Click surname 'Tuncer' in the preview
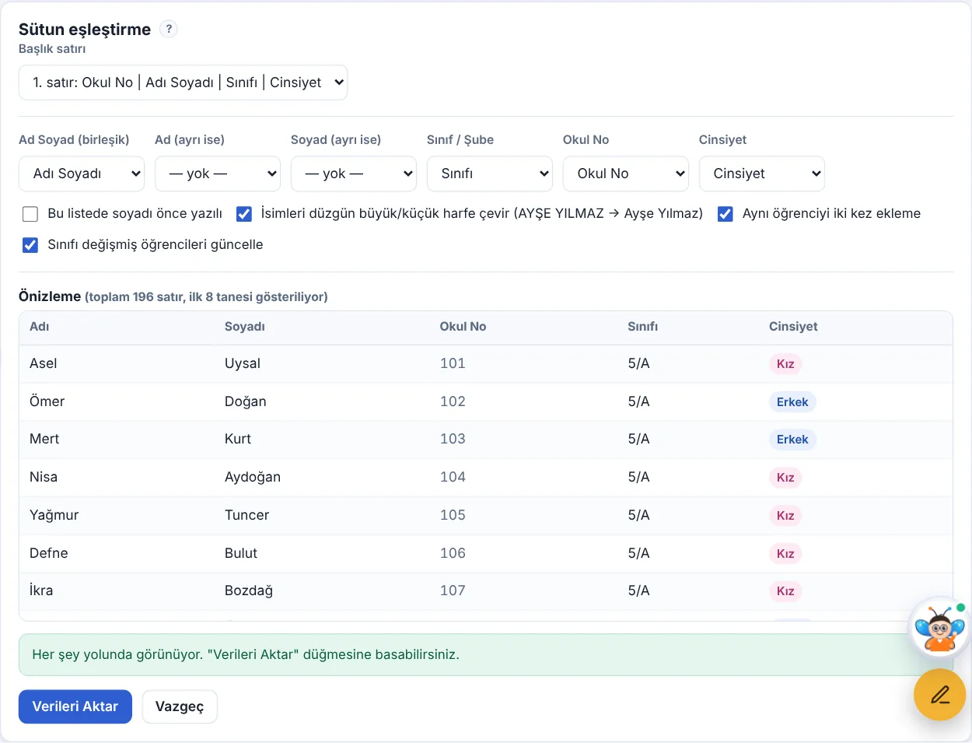The image size is (972, 743). tap(247, 515)
